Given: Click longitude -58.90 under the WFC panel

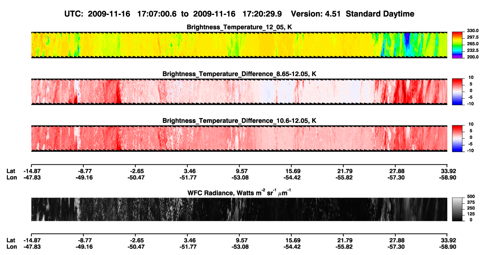Looking at the screenshot, I should (x=448, y=247).
